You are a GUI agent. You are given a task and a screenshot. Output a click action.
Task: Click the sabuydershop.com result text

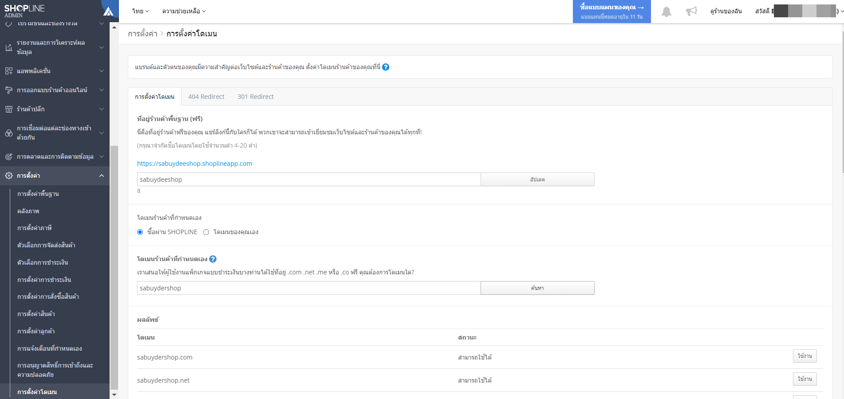click(x=165, y=357)
